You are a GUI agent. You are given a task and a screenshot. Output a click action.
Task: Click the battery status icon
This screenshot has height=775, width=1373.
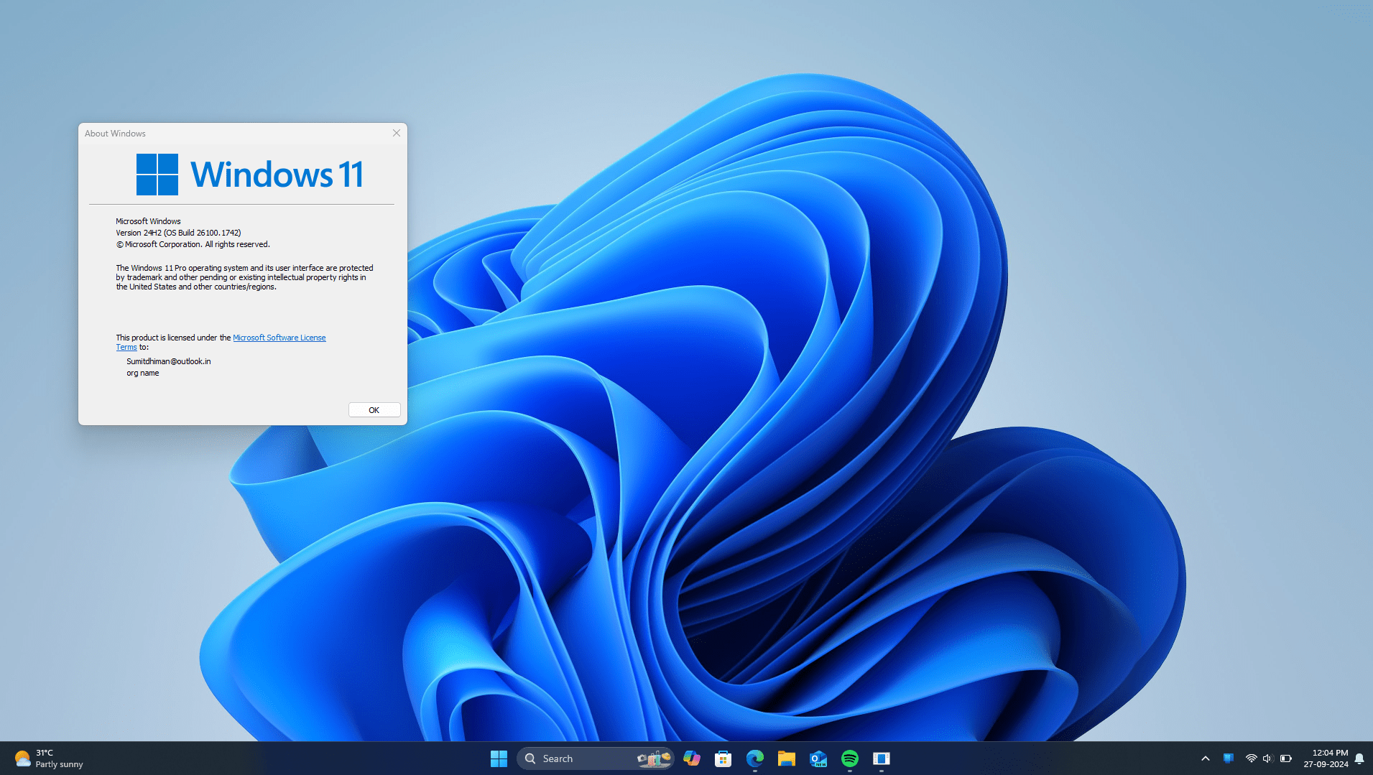pos(1286,758)
